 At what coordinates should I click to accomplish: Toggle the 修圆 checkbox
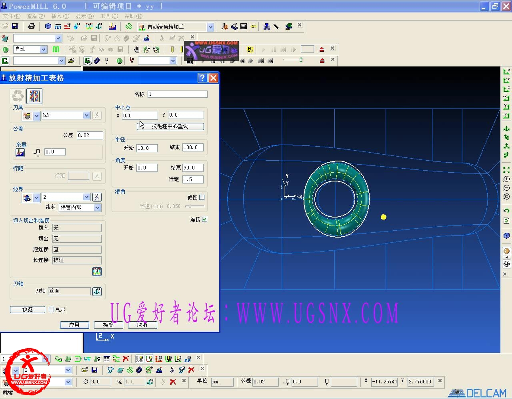[202, 197]
